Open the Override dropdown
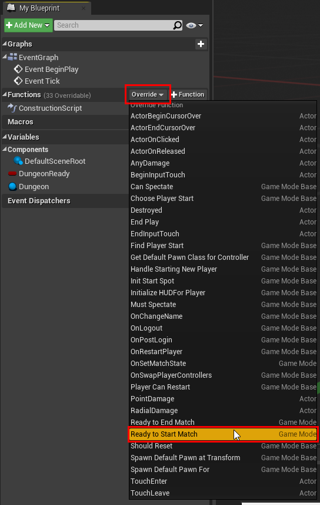 148,94
